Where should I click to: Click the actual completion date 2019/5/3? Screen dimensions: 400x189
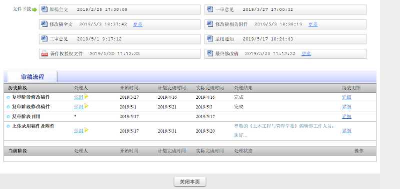204,107
